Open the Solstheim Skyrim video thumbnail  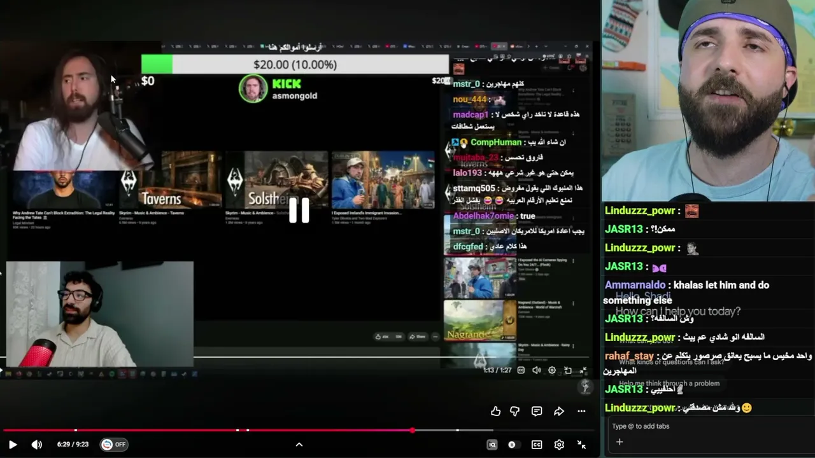(277, 180)
